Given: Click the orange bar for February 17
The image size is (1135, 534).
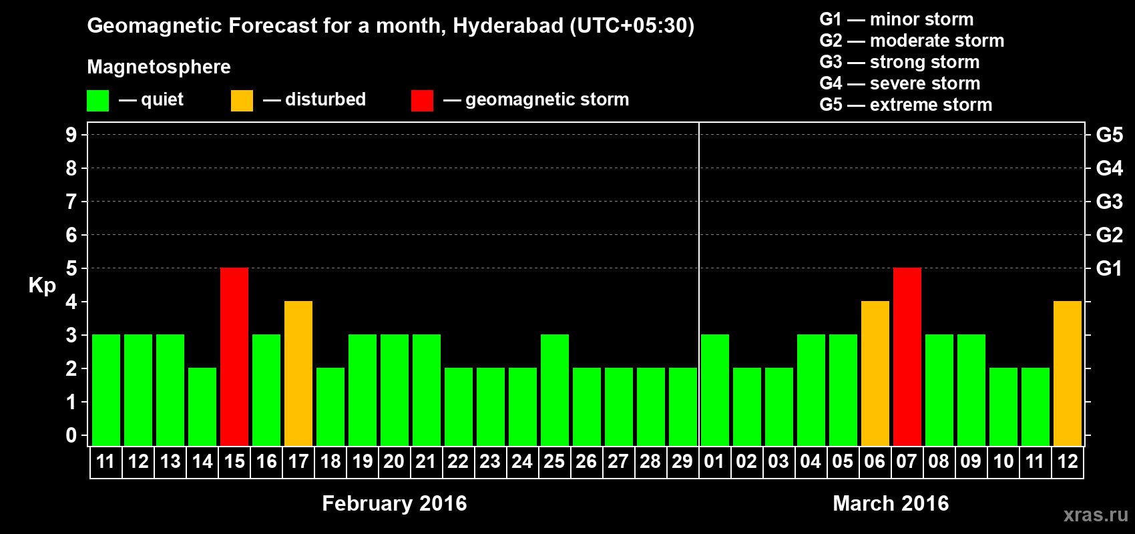Looking at the screenshot, I should 298,373.
